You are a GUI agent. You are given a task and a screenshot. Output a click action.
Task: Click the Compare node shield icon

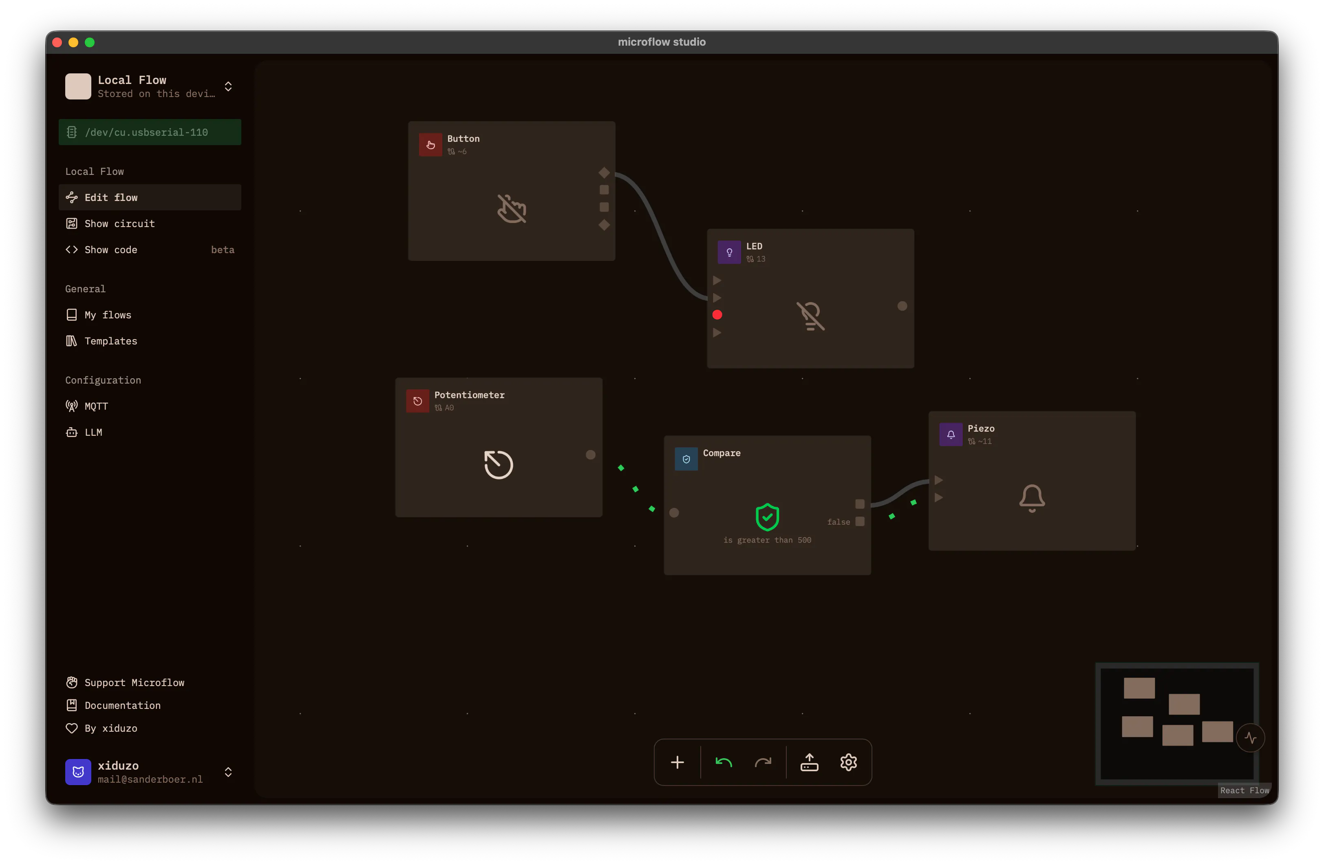click(686, 459)
